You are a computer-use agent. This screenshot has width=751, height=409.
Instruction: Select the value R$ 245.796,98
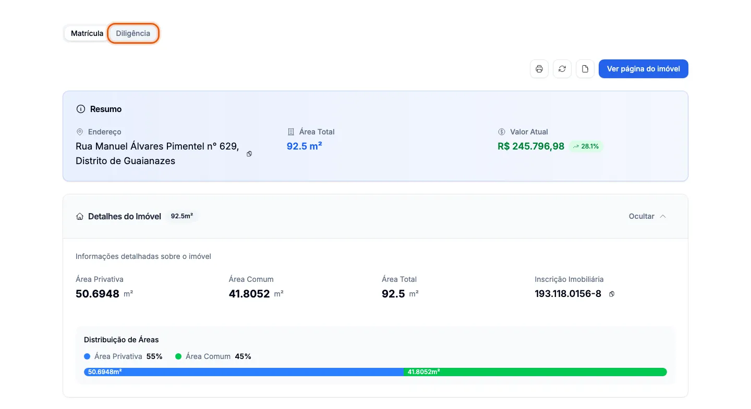[x=531, y=146]
